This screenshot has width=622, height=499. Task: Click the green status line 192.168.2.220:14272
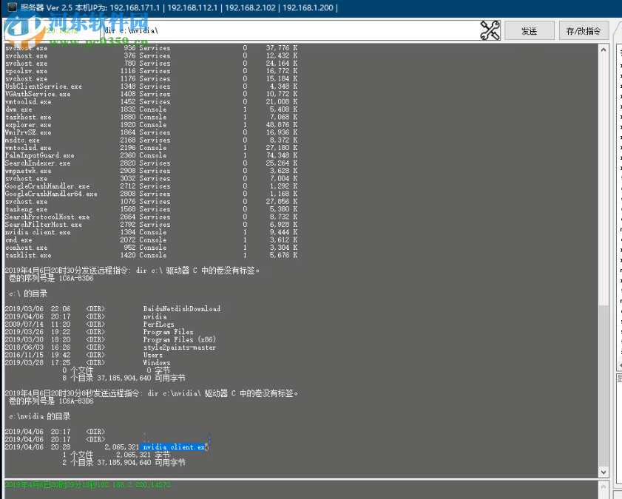click(87, 485)
